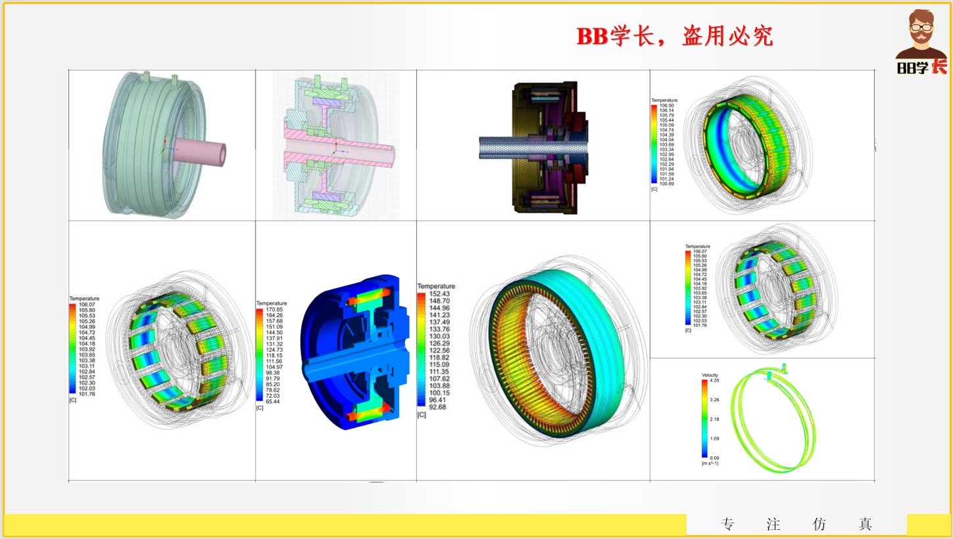
Task: Select the 98.38 legend value
Action: (272, 373)
